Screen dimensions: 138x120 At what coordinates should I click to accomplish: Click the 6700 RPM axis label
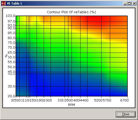pos(124,100)
